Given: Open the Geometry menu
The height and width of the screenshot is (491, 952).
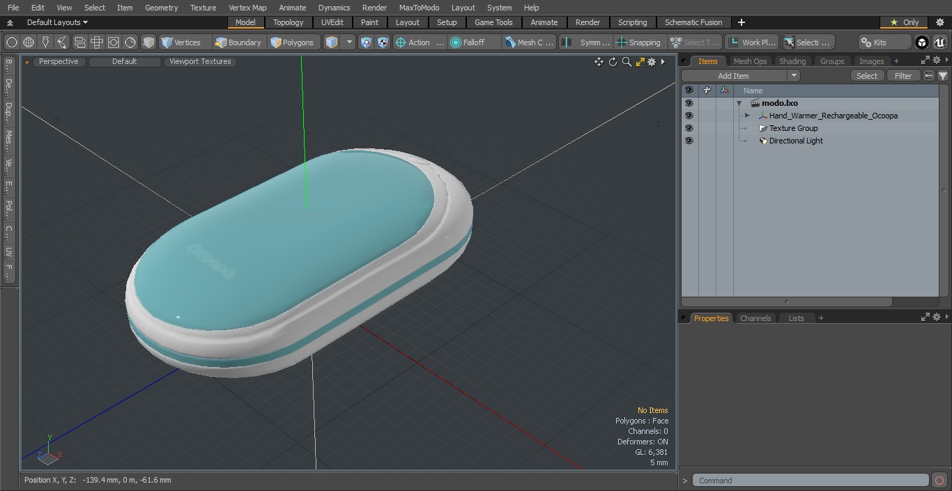Looking at the screenshot, I should click(x=161, y=8).
